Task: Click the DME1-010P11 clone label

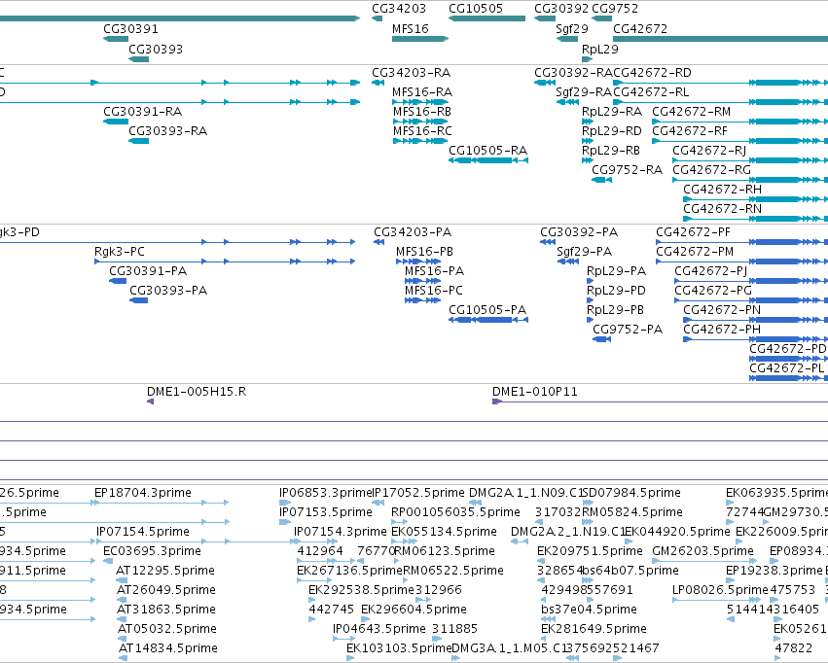Action: point(535,392)
